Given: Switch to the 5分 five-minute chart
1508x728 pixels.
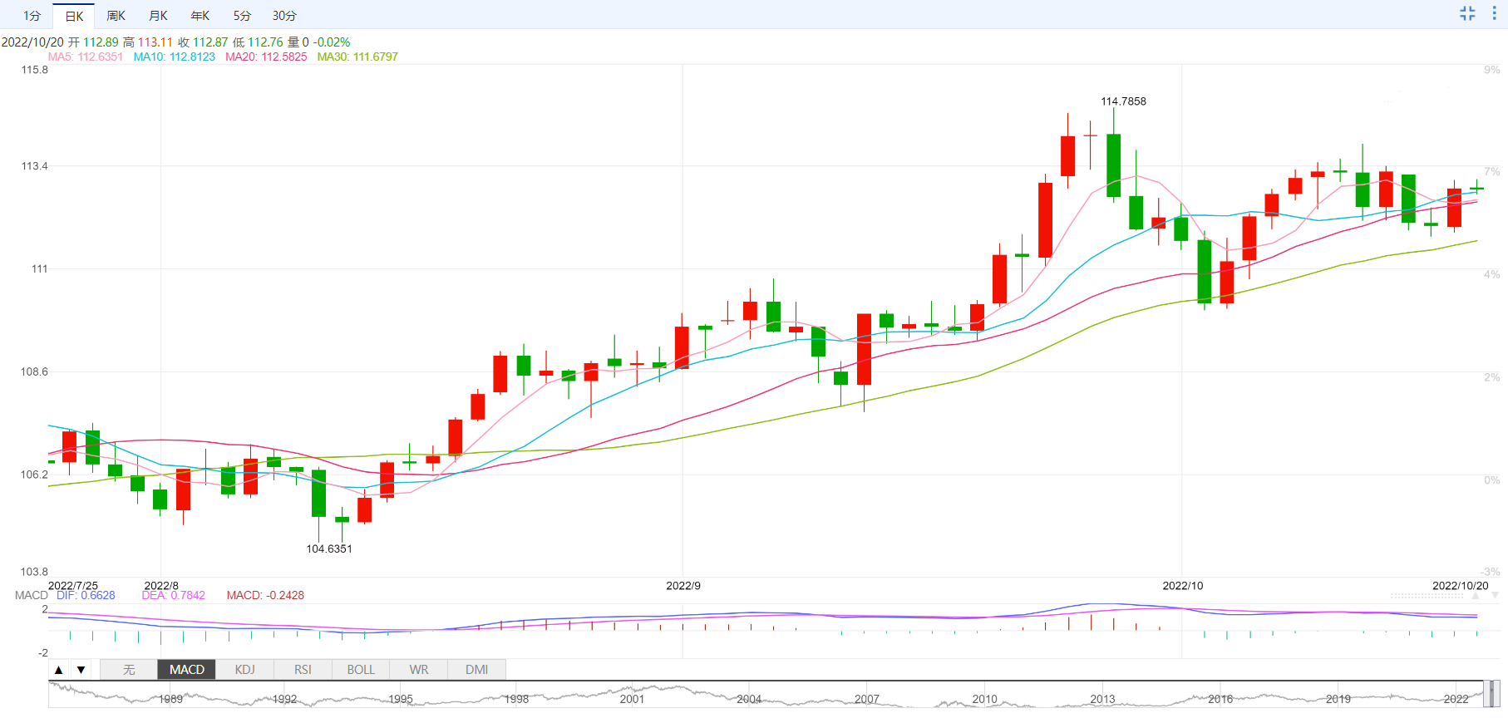Looking at the screenshot, I should (242, 16).
